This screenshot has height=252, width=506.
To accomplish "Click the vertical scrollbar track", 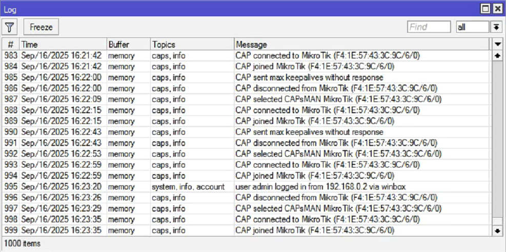I will click(x=497, y=142).
